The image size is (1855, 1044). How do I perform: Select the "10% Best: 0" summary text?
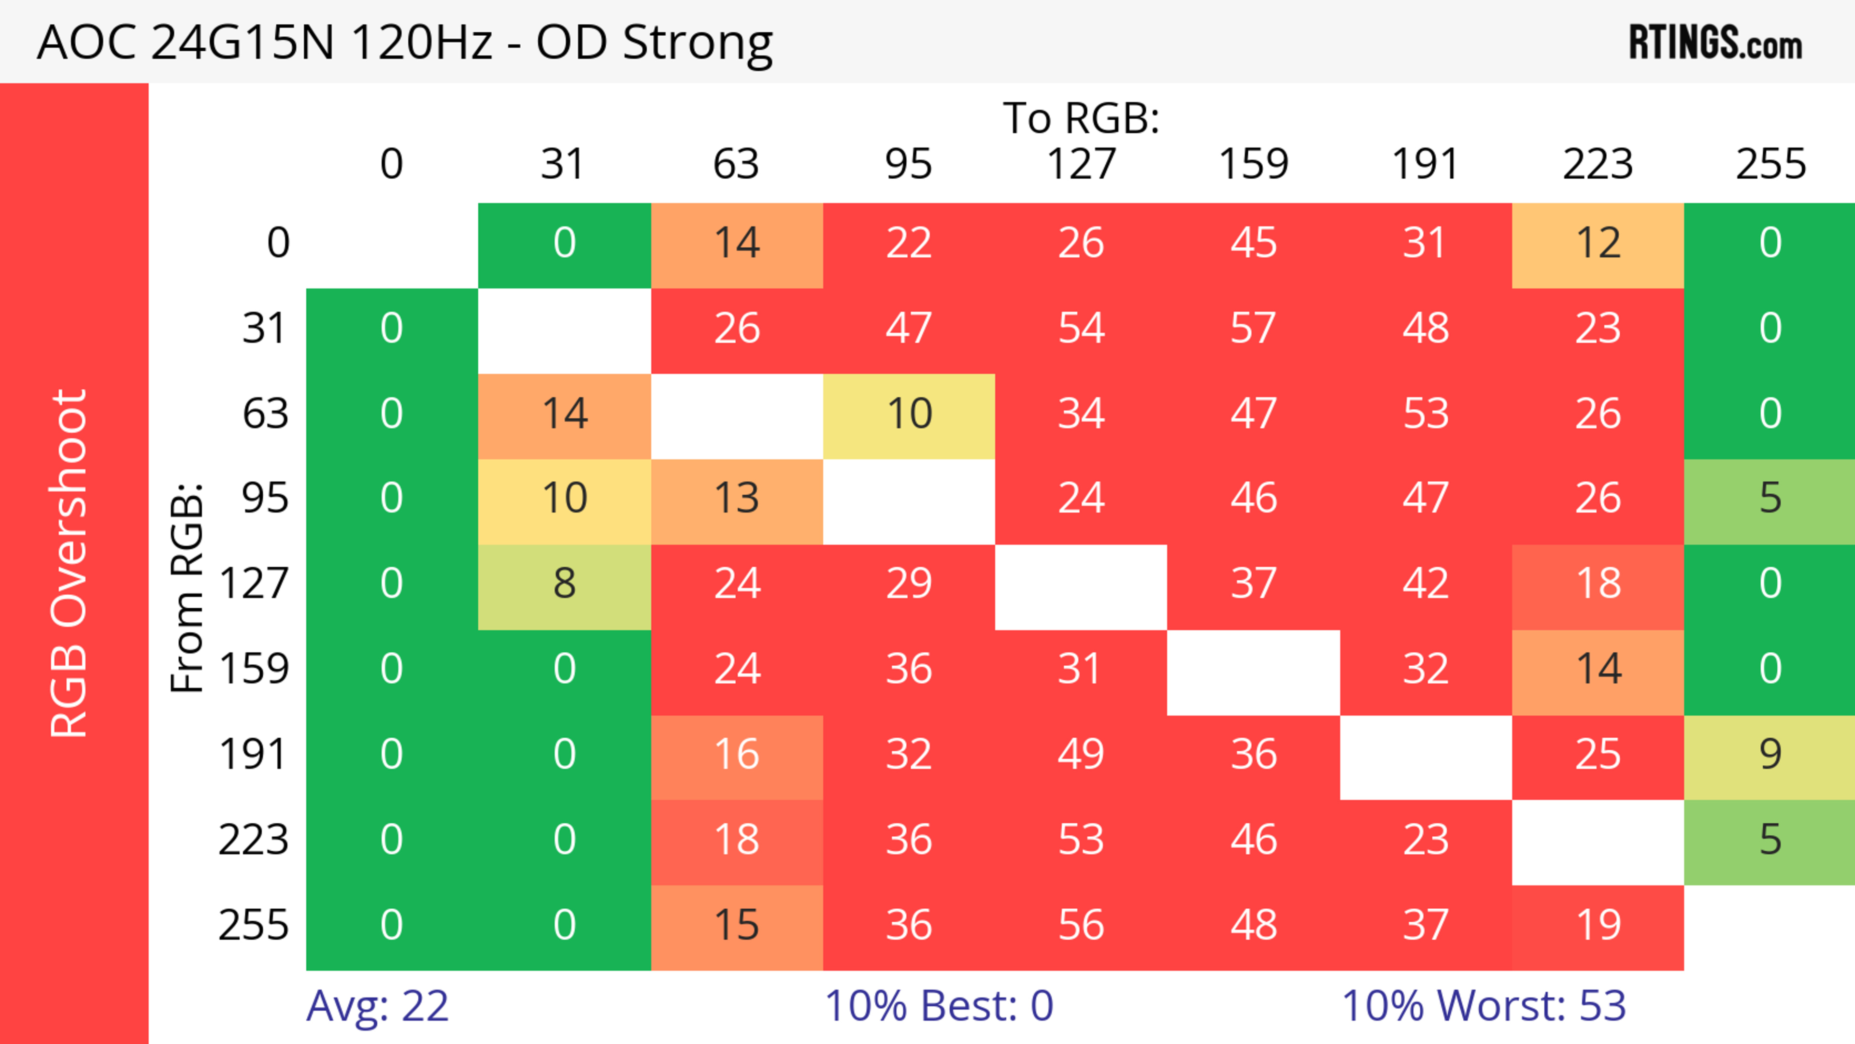pyautogui.click(x=938, y=1006)
